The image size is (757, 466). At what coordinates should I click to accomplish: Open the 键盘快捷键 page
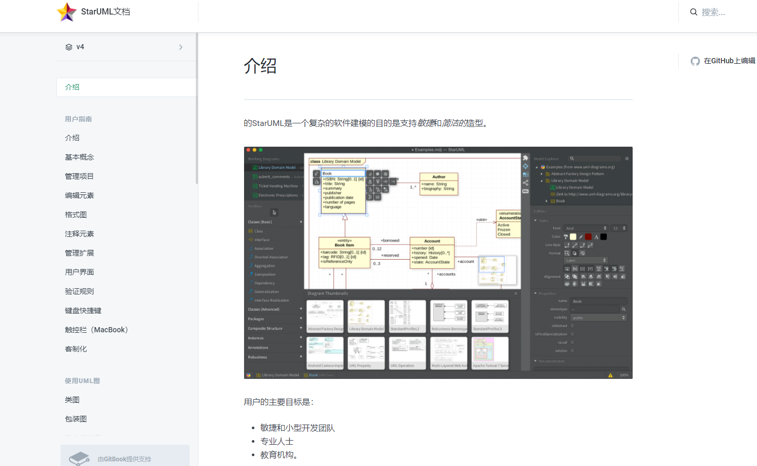(x=83, y=310)
